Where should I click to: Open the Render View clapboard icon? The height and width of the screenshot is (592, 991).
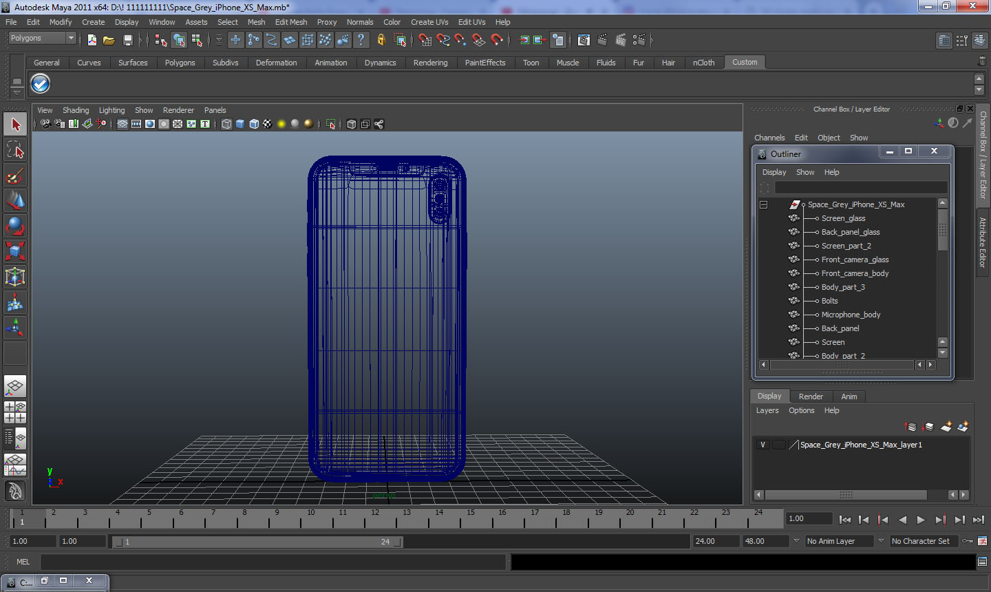click(584, 40)
